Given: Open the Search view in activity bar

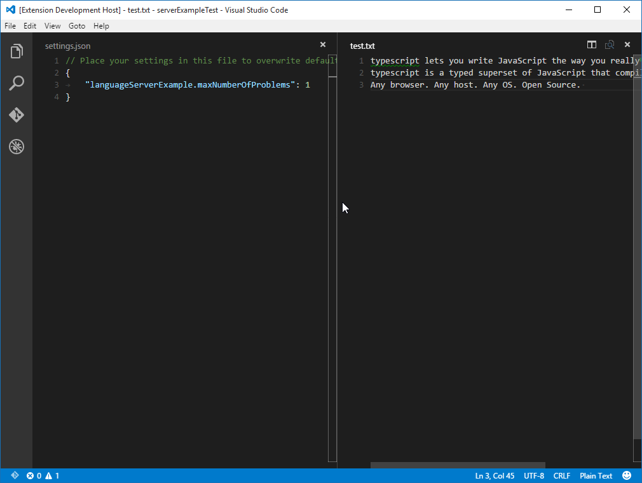Looking at the screenshot, I should (x=17, y=83).
